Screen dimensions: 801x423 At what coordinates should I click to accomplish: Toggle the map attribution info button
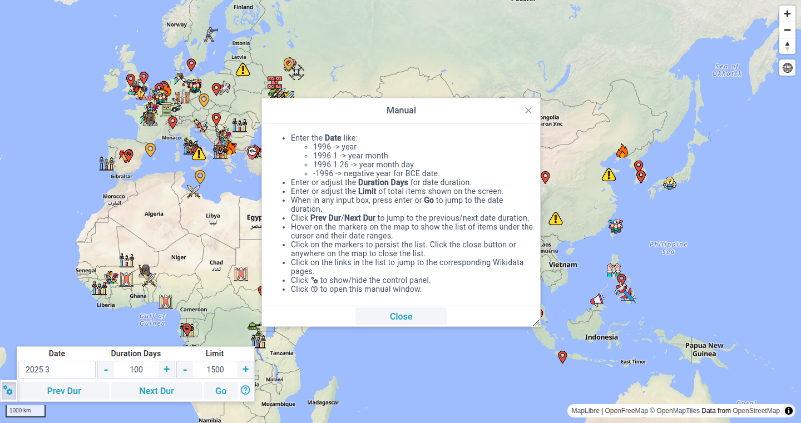point(789,411)
